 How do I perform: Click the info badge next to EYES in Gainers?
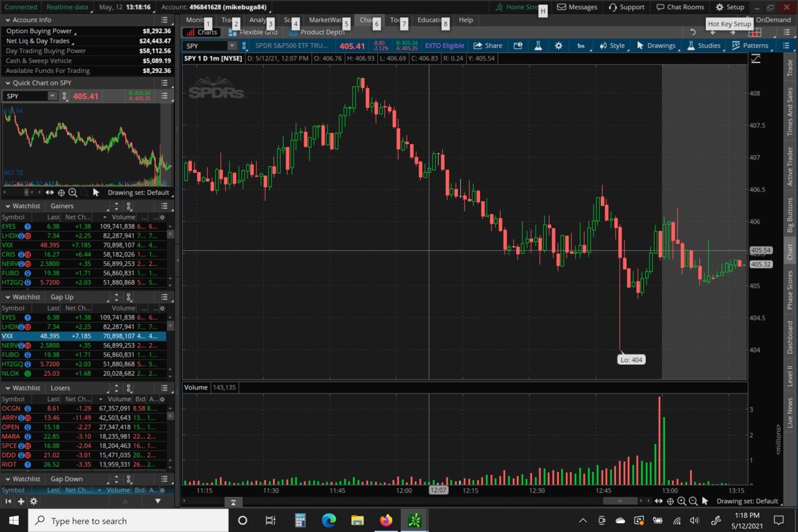(27, 226)
